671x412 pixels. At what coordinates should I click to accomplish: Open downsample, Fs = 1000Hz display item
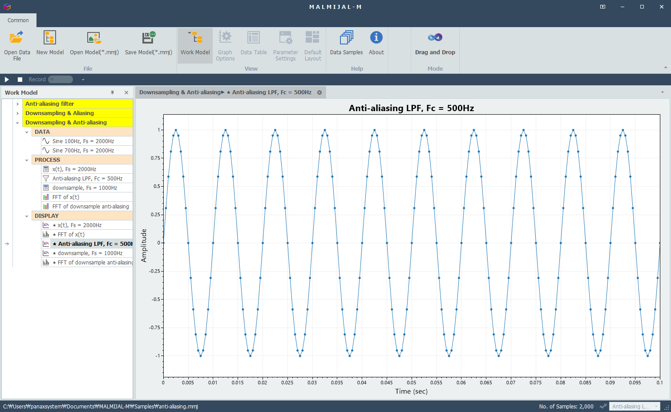tap(87, 253)
